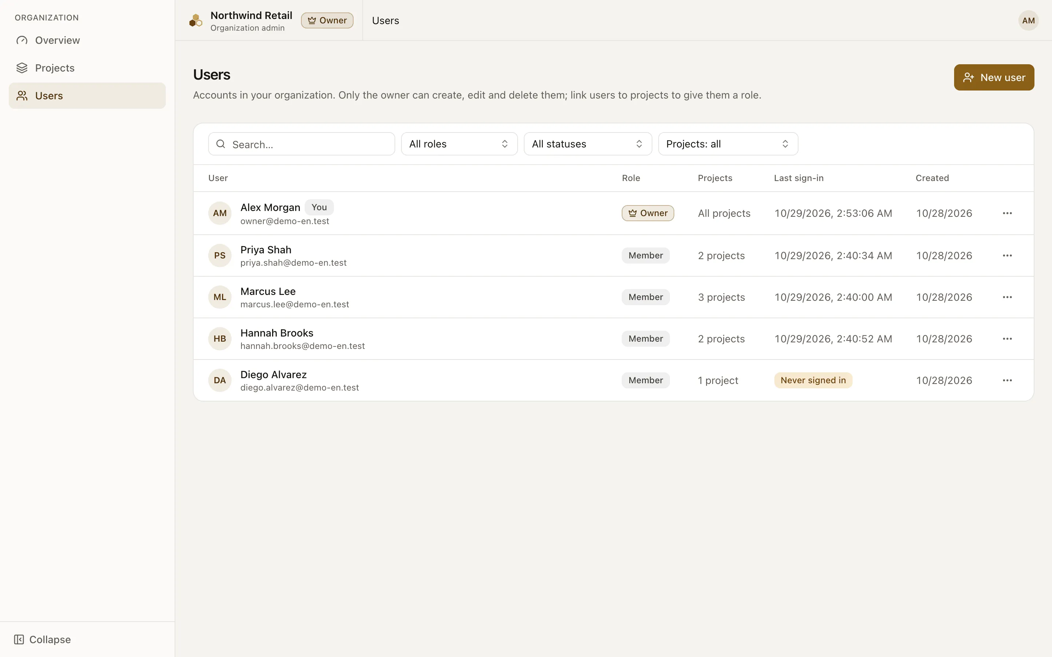Click the DA avatar for Diego Alvarez
Image resolution: width=1052 pixels, height=657 pixels.
coord(220,380)
